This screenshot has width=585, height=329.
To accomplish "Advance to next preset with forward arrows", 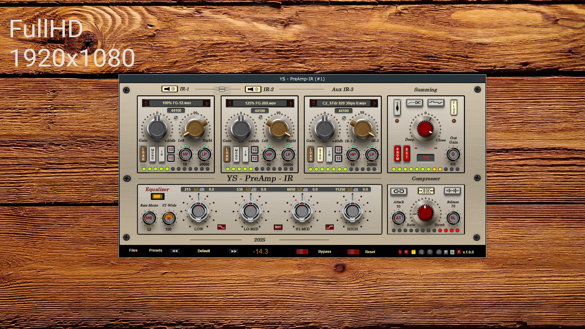I will pyautogui.click(x=233, y=251).
